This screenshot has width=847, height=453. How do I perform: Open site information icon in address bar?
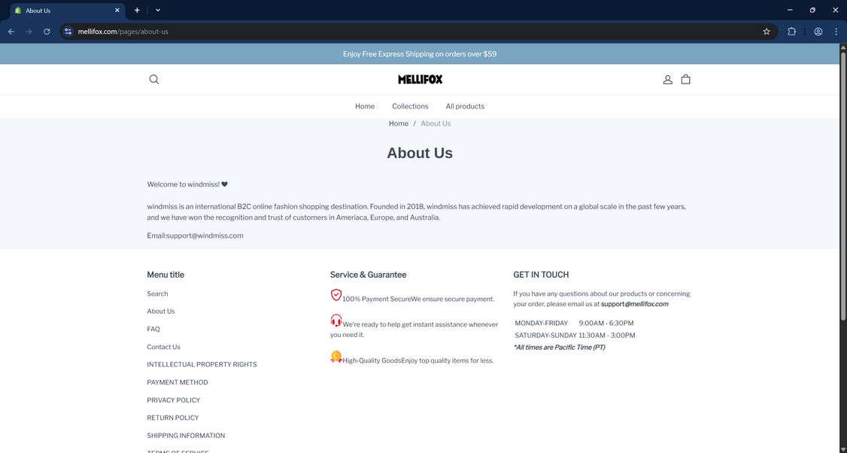(x=68, y=32)
